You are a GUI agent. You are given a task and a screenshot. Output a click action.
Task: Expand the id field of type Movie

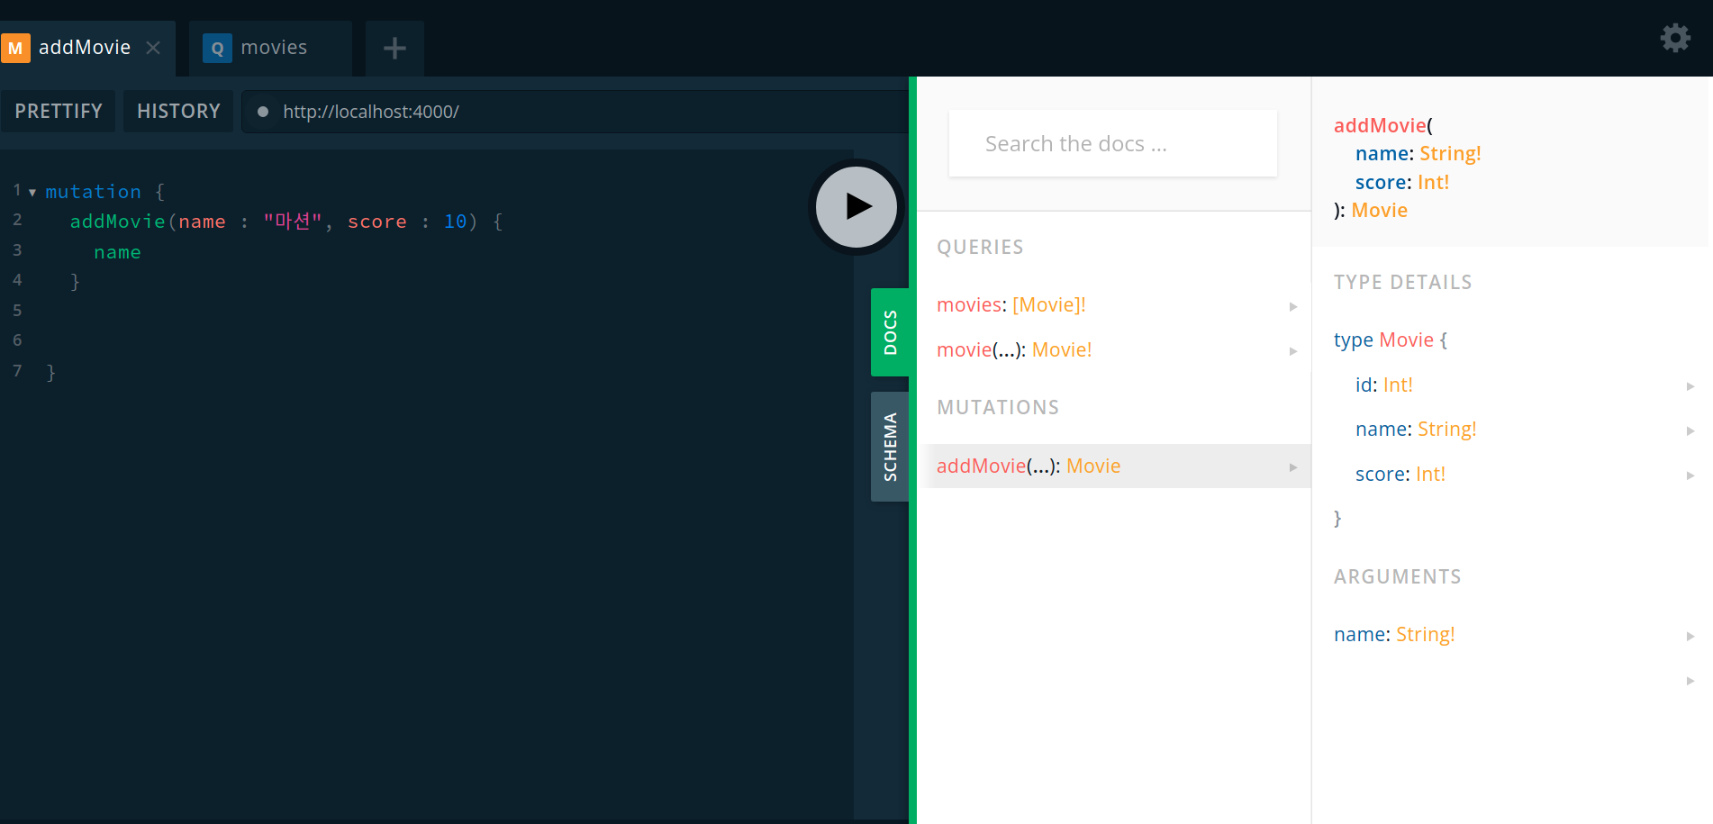(1690, 385)
